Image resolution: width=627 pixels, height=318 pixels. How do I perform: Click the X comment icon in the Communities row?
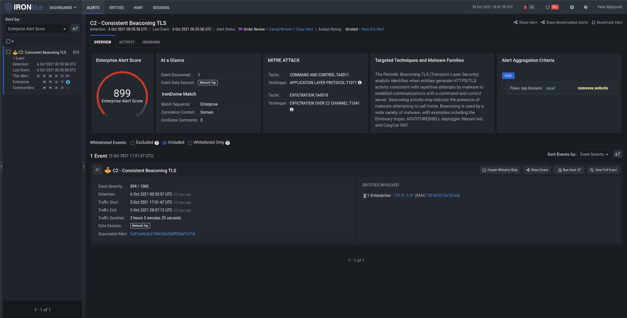tap(50, 88)
